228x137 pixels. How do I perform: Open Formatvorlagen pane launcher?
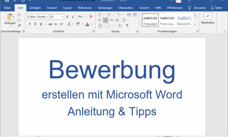point(197,31)
